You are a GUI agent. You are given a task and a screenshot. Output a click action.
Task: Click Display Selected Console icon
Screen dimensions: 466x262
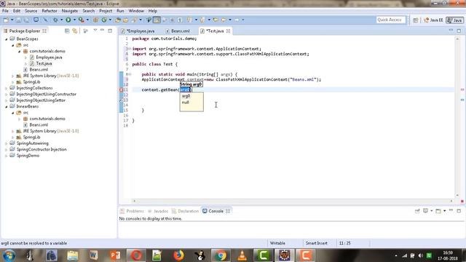pos(425,211)
